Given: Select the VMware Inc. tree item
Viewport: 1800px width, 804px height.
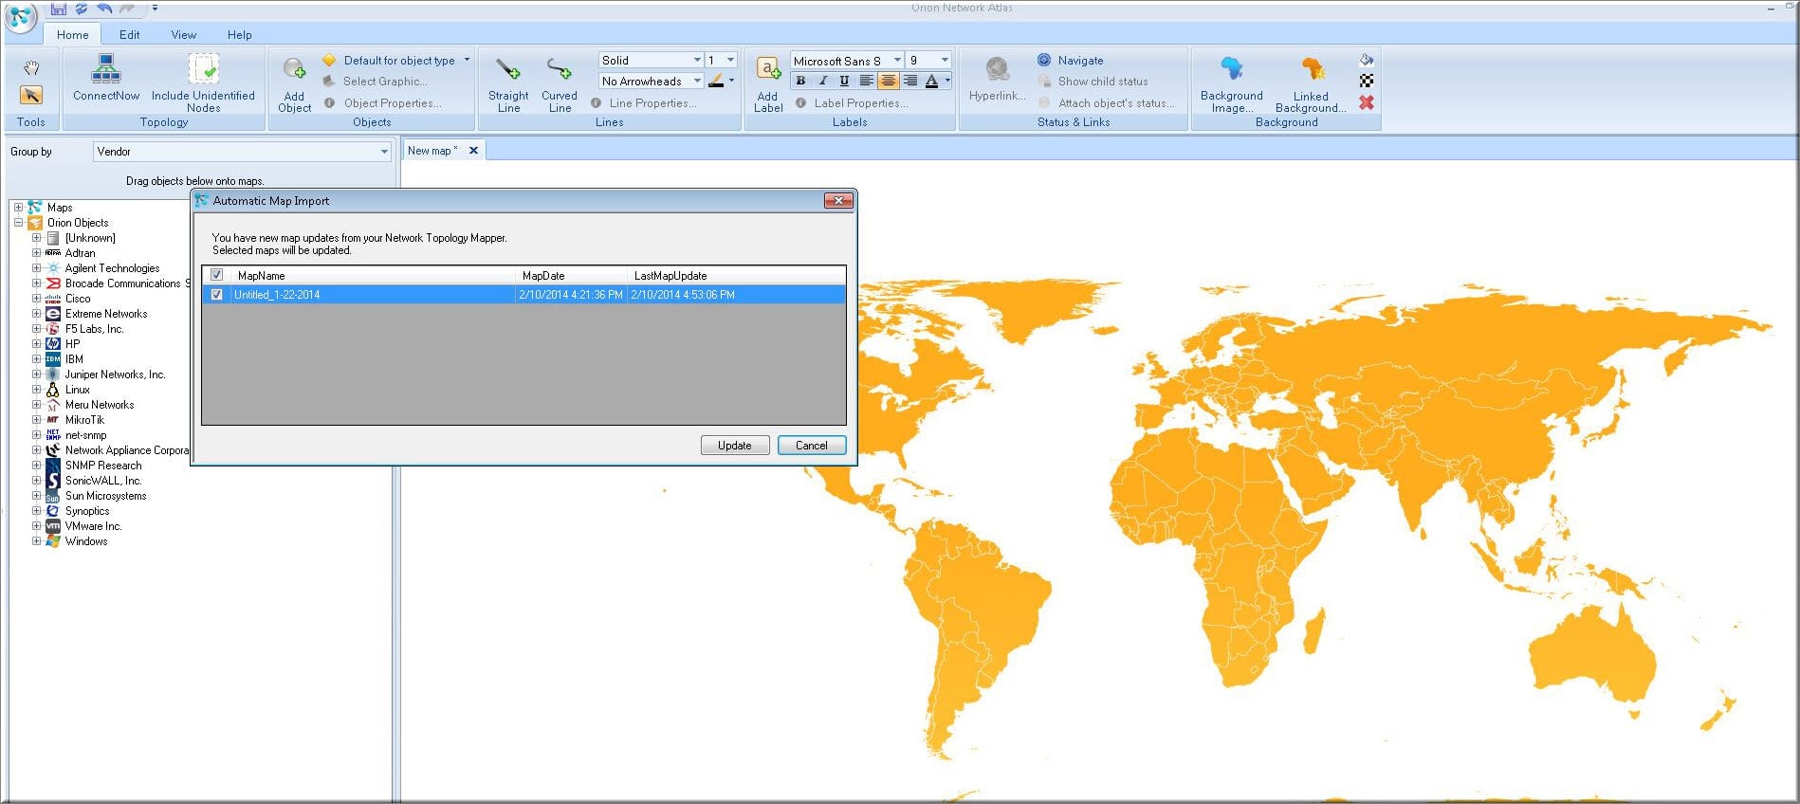Looking at the screenshot, I should point(93,526).
